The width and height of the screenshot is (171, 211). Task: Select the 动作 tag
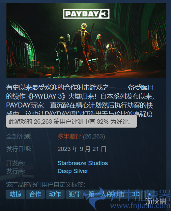55,194
